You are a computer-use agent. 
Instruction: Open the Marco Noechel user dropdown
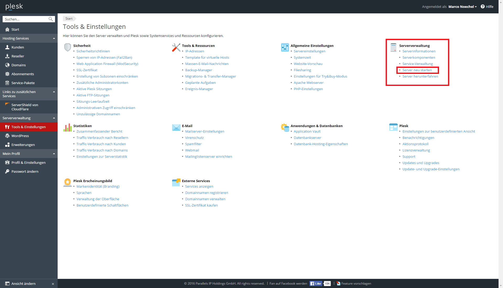point(462,7)
